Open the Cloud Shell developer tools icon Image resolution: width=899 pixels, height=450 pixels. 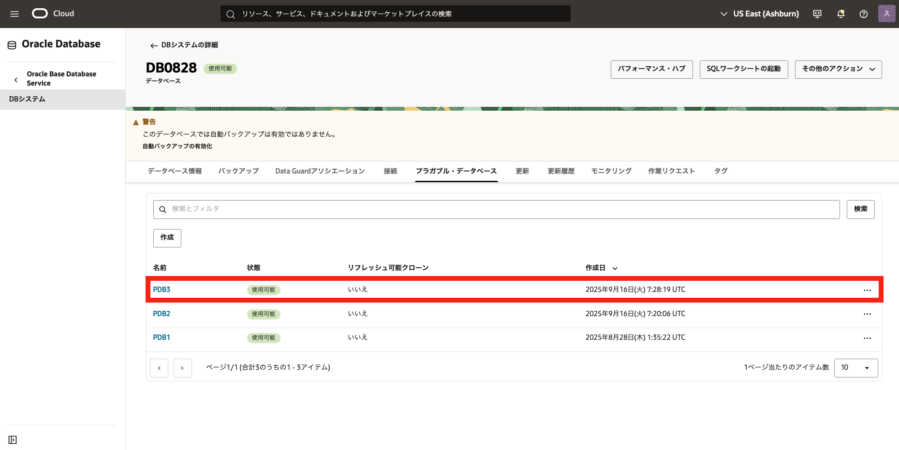click(817, 14)
